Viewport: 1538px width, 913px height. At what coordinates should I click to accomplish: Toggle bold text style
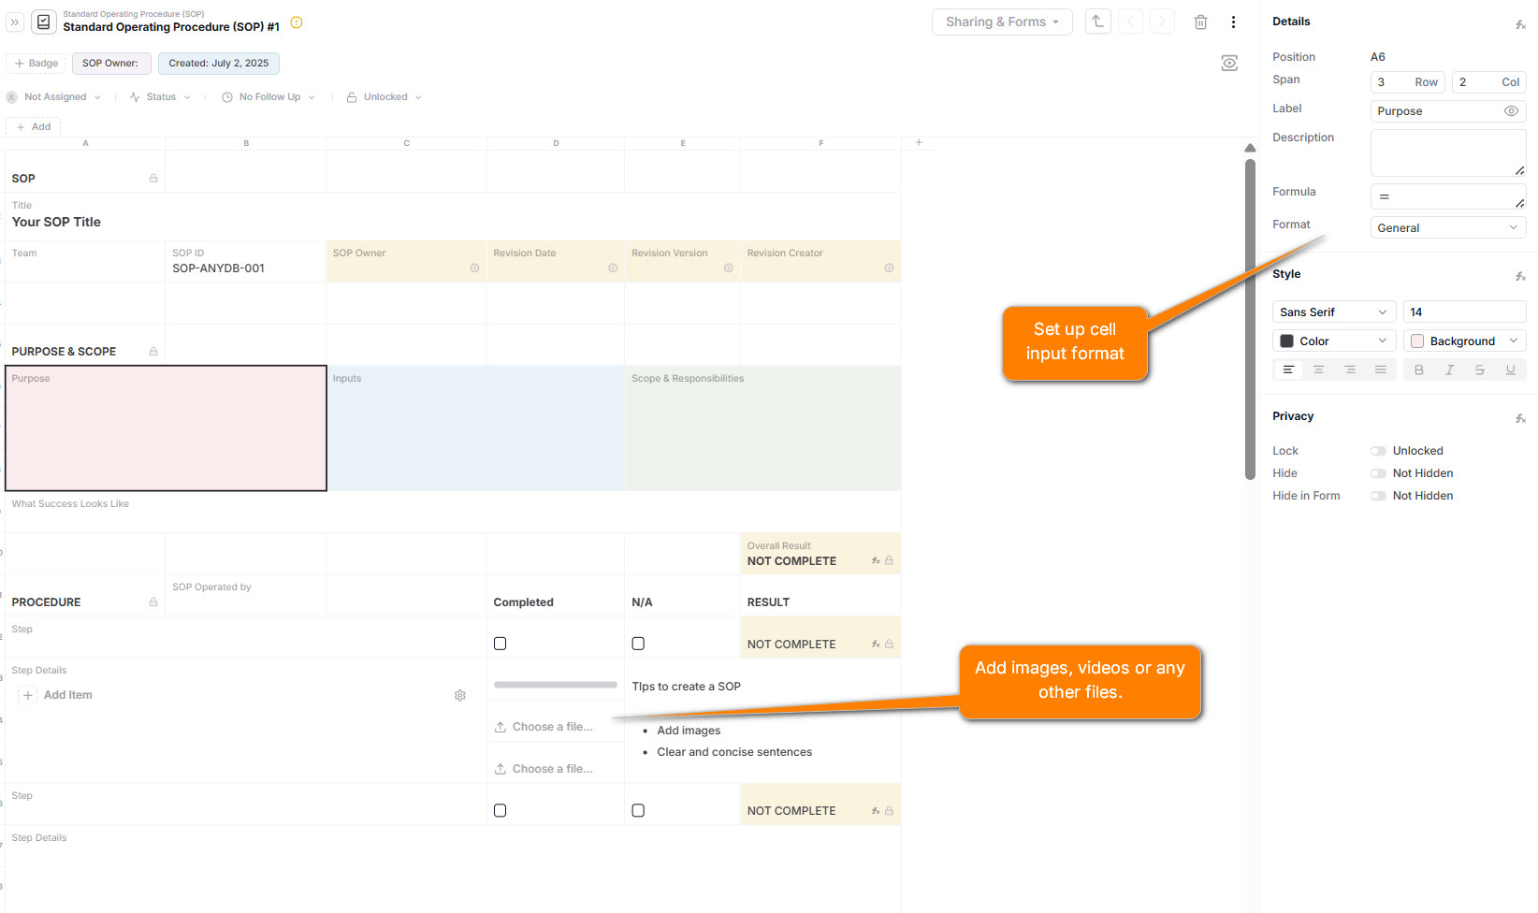1419,370
